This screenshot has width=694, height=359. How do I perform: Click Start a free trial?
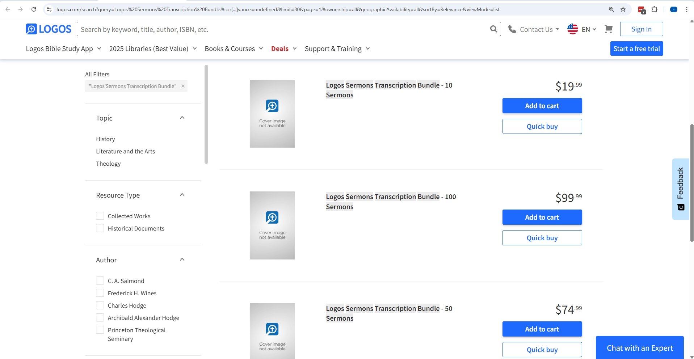click(x=637, y=48)
